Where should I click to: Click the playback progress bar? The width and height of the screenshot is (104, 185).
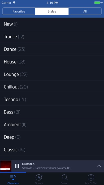52,172
